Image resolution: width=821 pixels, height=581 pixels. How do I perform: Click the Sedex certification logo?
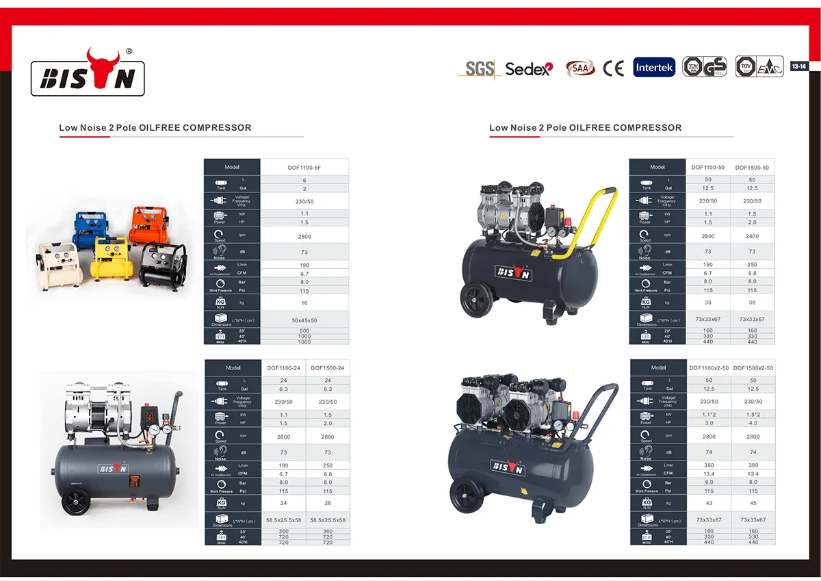point(529,68)
